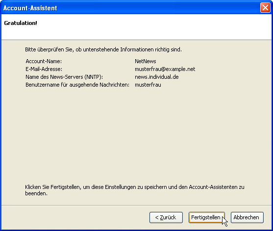Screen dimensions: 273x231
Task: Select the Gratulation! heading
Action: [21, 23]
